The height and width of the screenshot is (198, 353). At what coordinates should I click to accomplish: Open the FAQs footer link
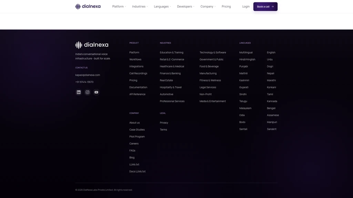point(132,151)
